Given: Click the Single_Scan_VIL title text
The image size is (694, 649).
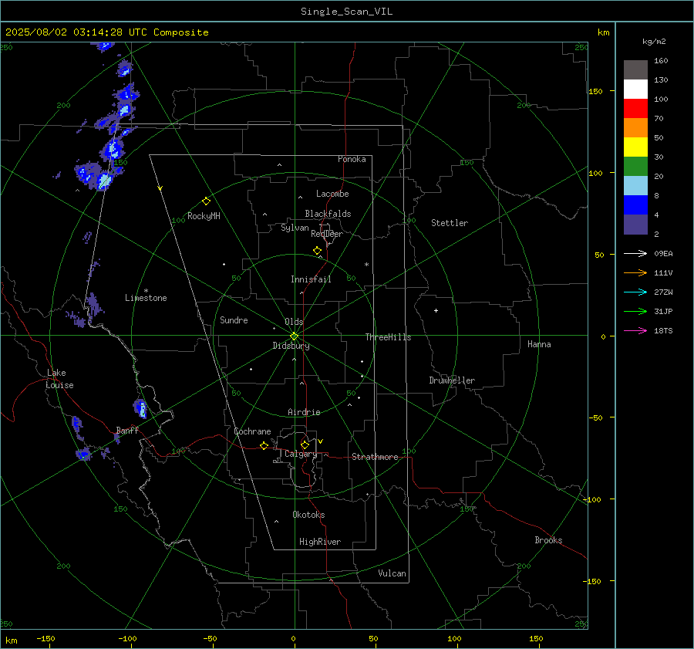Looking at the screenshot, I should (346, 12).
